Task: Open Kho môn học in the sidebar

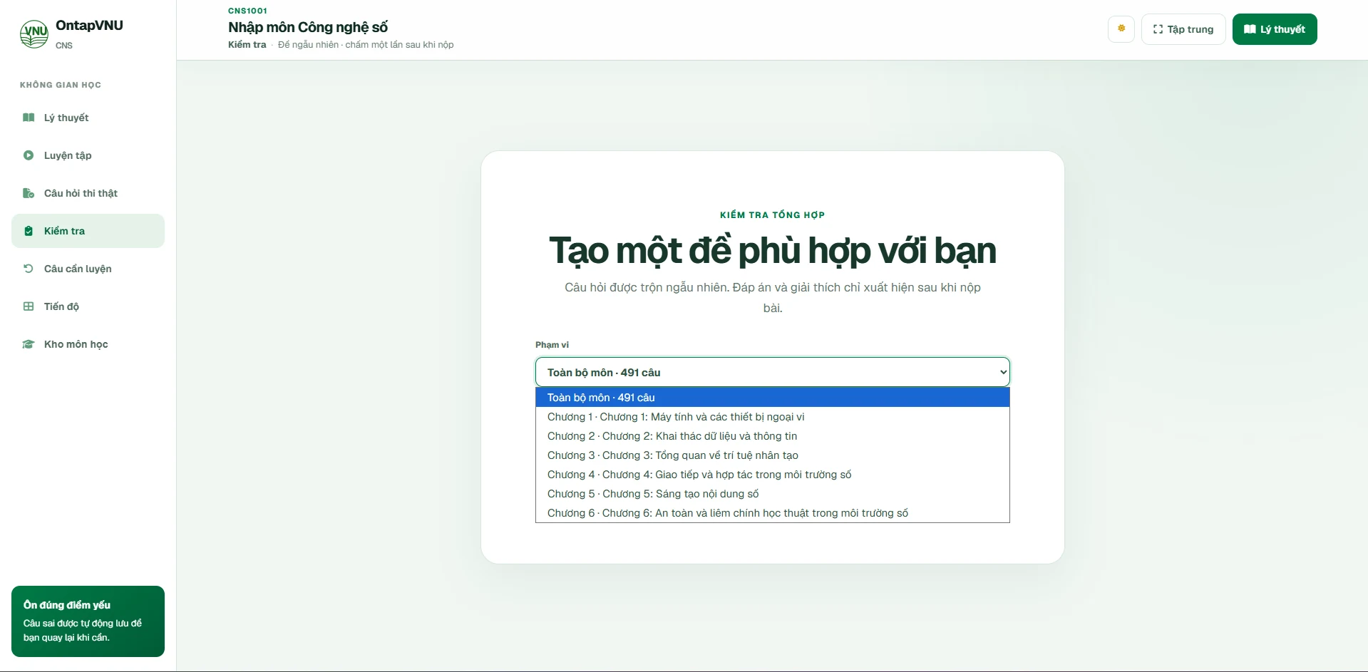Action: click(x=88, y=344)
